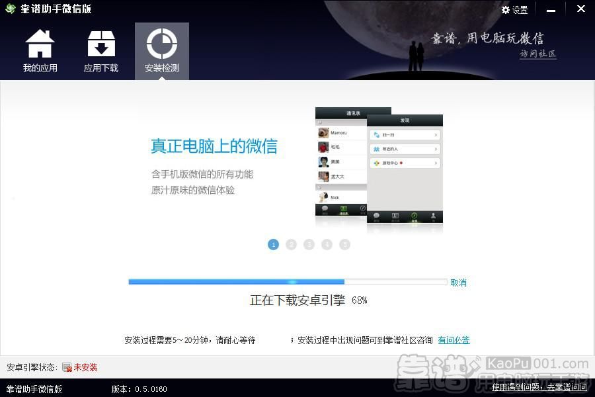Click the download progress bar
The height and width of the screenshot is (397, 595).
click(x=287, y=281)
